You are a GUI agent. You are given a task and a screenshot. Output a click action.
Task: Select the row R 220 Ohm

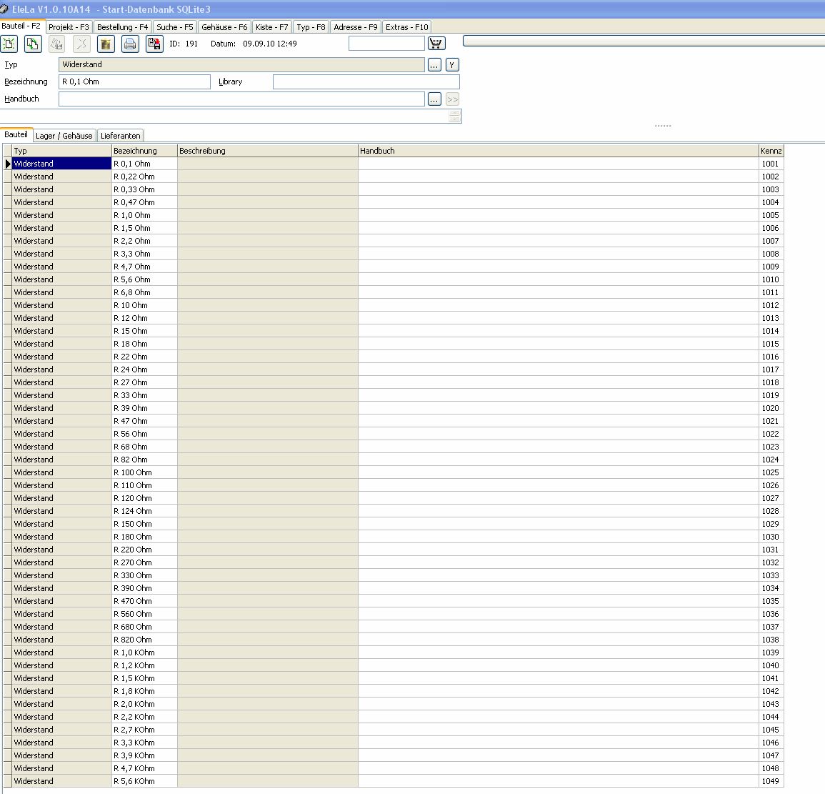click(x=394, y=549)
